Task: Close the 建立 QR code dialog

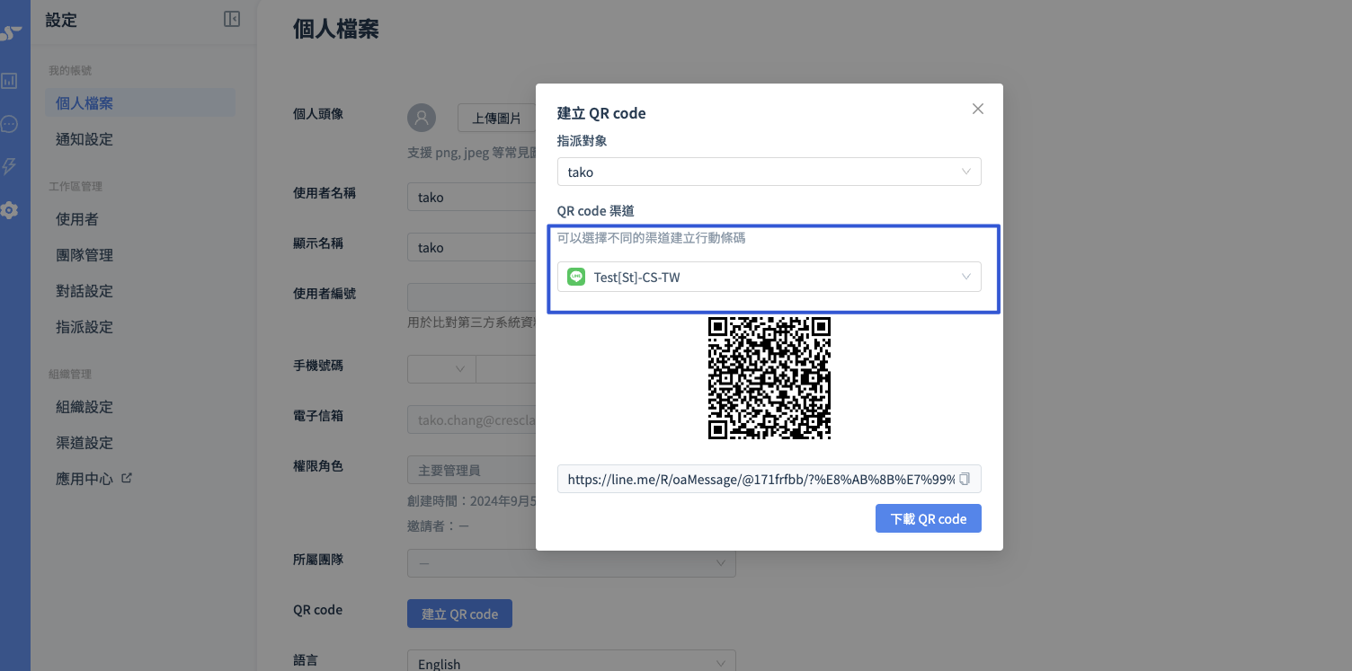Action: pyautogui.click(x=978, y=109)
